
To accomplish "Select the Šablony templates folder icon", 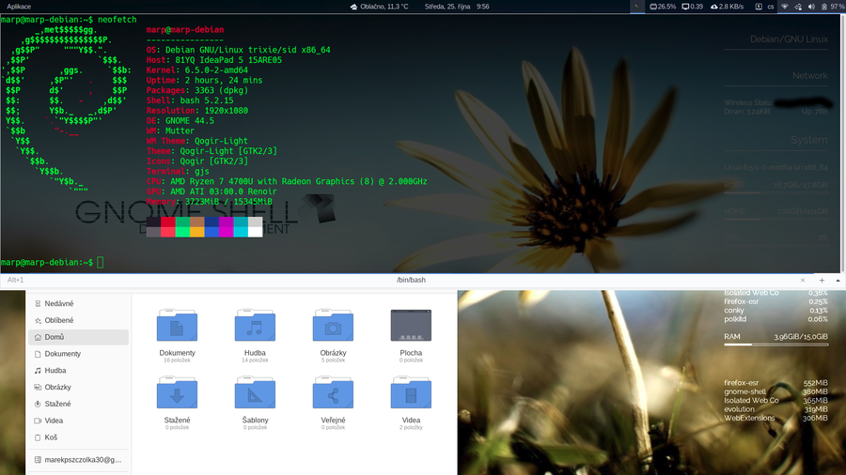I will (x=255, y=392).
